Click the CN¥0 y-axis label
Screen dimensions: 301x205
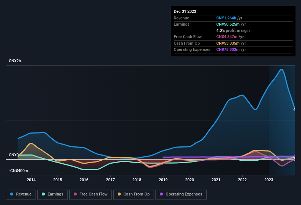pyautogui.click(x=14, y=155)
